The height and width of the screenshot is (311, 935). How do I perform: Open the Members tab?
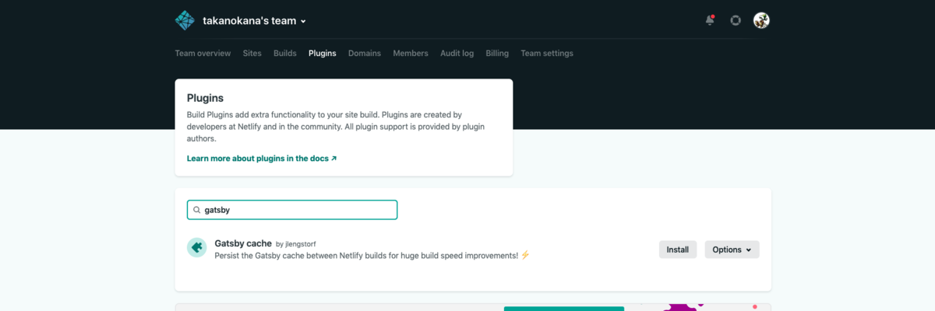click(x=411, y=54)
